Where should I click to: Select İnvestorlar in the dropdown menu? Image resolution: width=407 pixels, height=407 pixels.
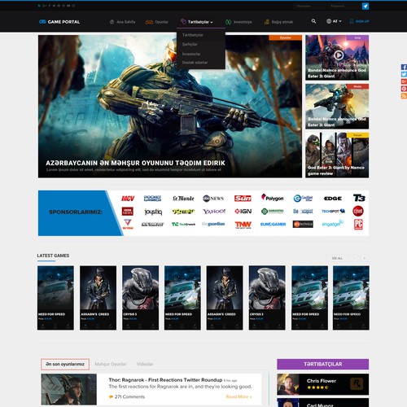tap(191, 54)
